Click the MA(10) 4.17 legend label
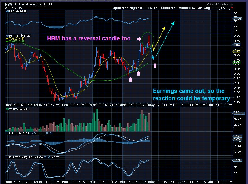The height and width of the screenshot is (184, 248). 16,39
